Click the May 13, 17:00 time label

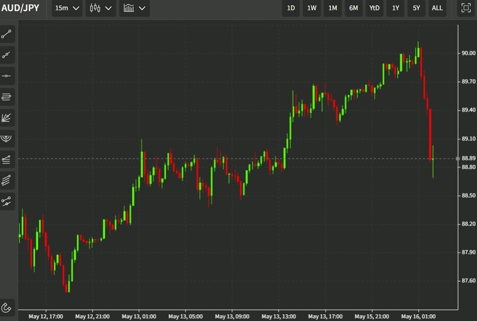[x=325, y=316]
